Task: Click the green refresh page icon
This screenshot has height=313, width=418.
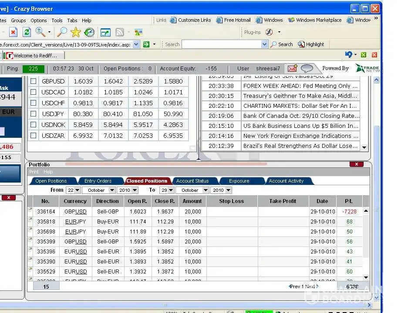Action: (x=27, y=32)
